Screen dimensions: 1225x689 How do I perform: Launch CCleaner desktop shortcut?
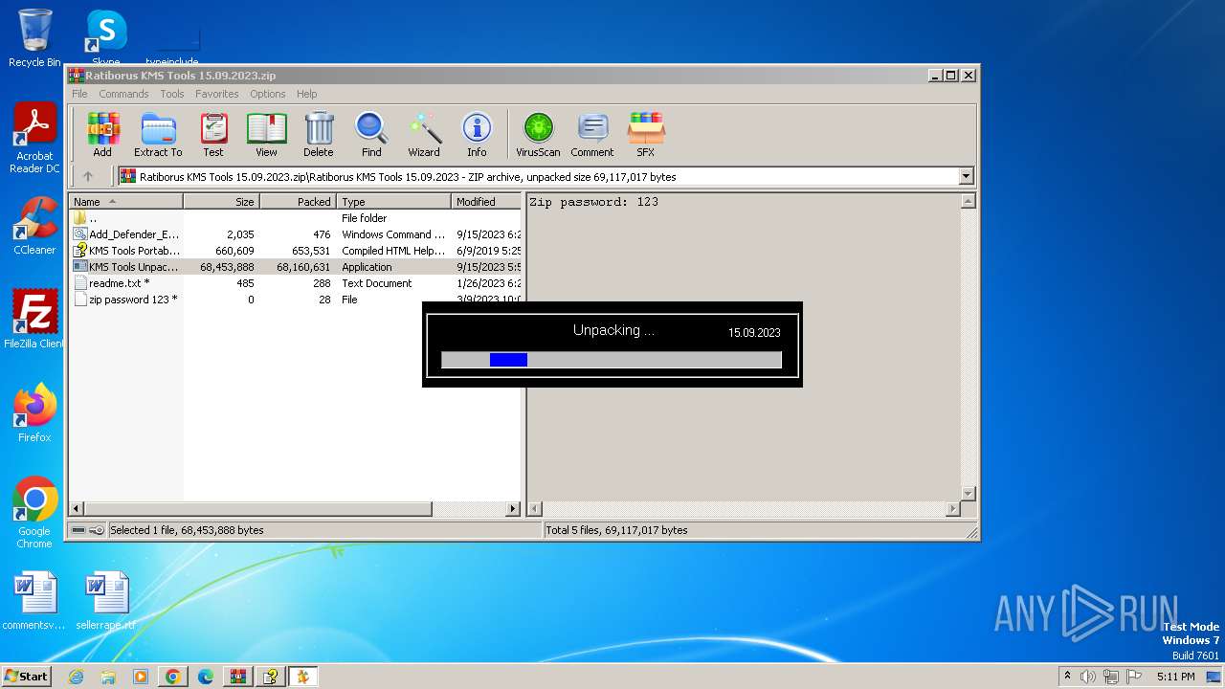point(34,226)
